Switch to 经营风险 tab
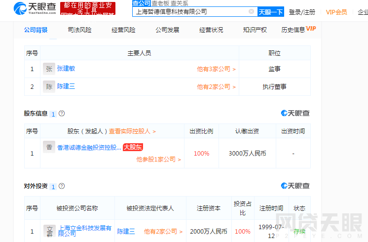The height and width of the screenshot is (242, 368). (123, 30)
